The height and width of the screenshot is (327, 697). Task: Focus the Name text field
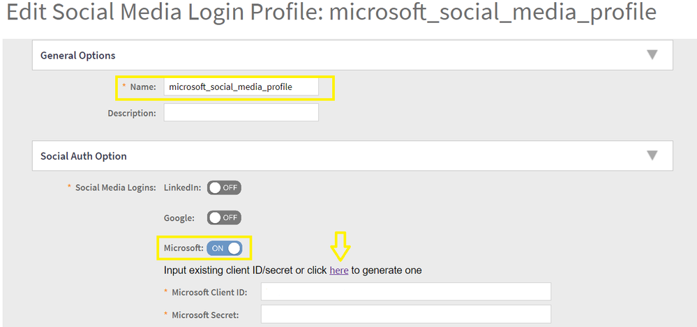(241, 87)
